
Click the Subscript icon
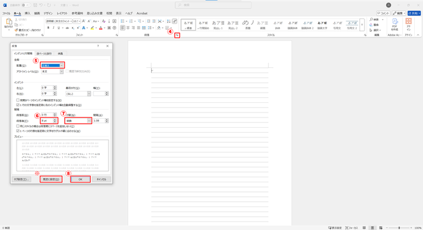coord(73,28)
